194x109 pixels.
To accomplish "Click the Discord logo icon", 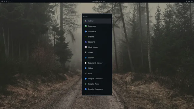I will point(85,42).
